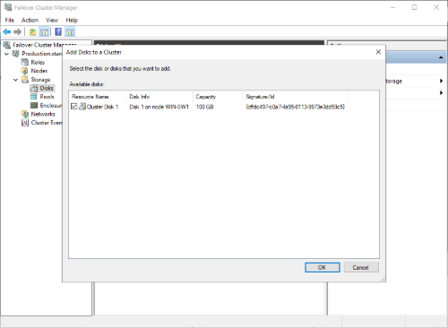Open the Action menu

(30, 20)
